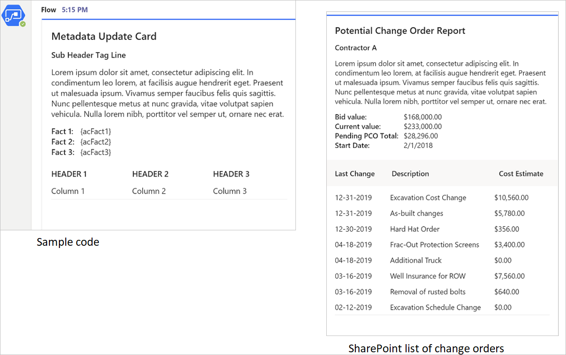566x355 pixels.
Task: Click the Contractor A subheading
Action: (x=356, y=48)
